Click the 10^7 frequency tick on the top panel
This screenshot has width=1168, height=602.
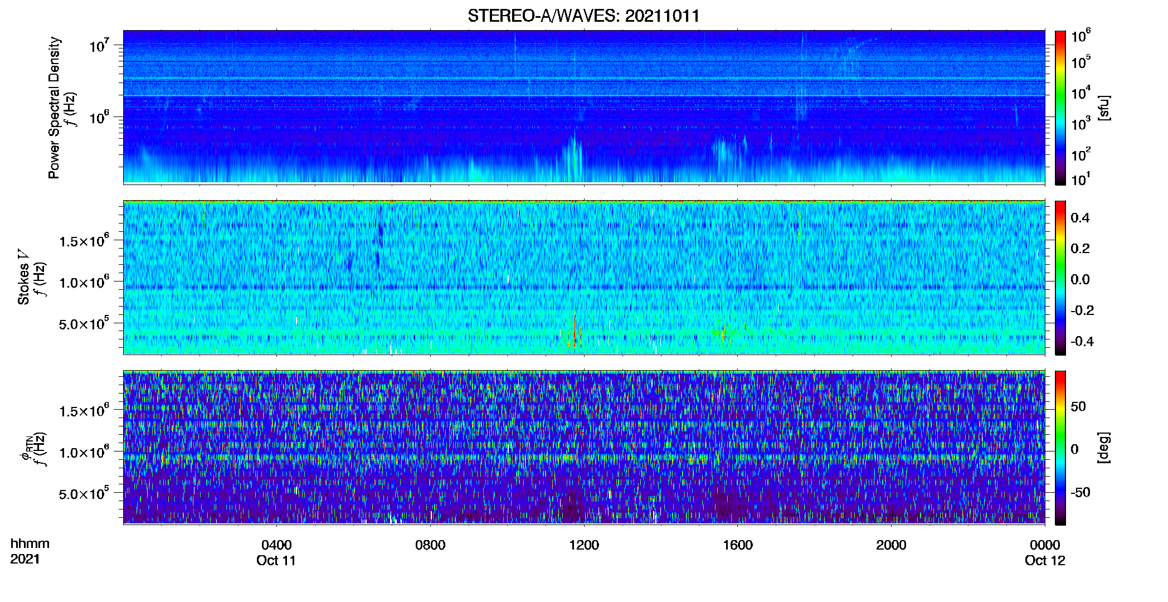coord(99,46)
